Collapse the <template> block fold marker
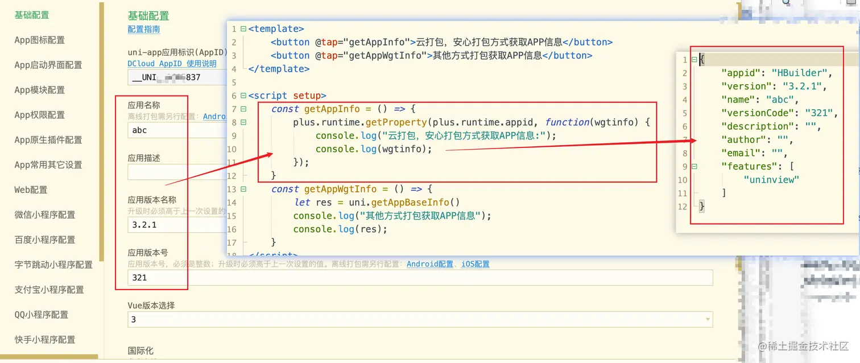Screen dimensions: 860x363 pos(243,29)
